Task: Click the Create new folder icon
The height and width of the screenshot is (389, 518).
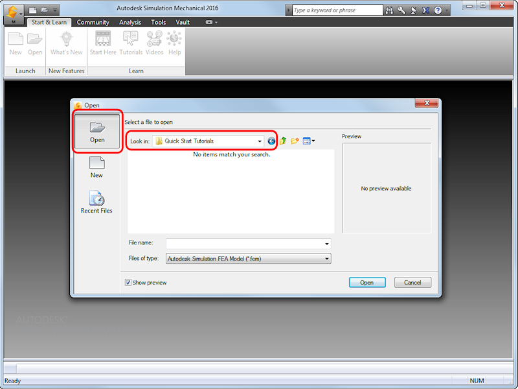Action: point(295,141)
